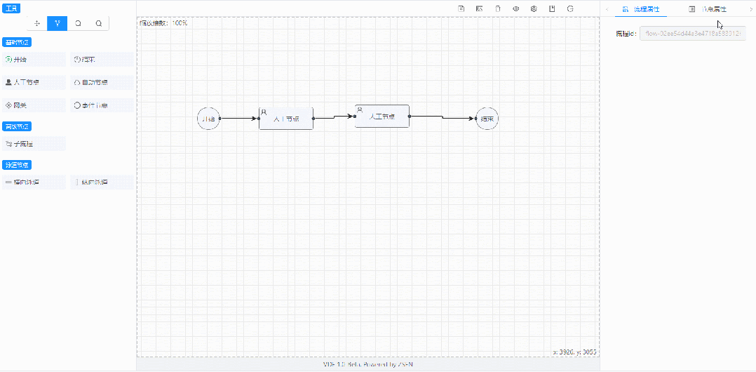Switch to the 流程属性 tab
756x372 pixels.
(641, 9)
